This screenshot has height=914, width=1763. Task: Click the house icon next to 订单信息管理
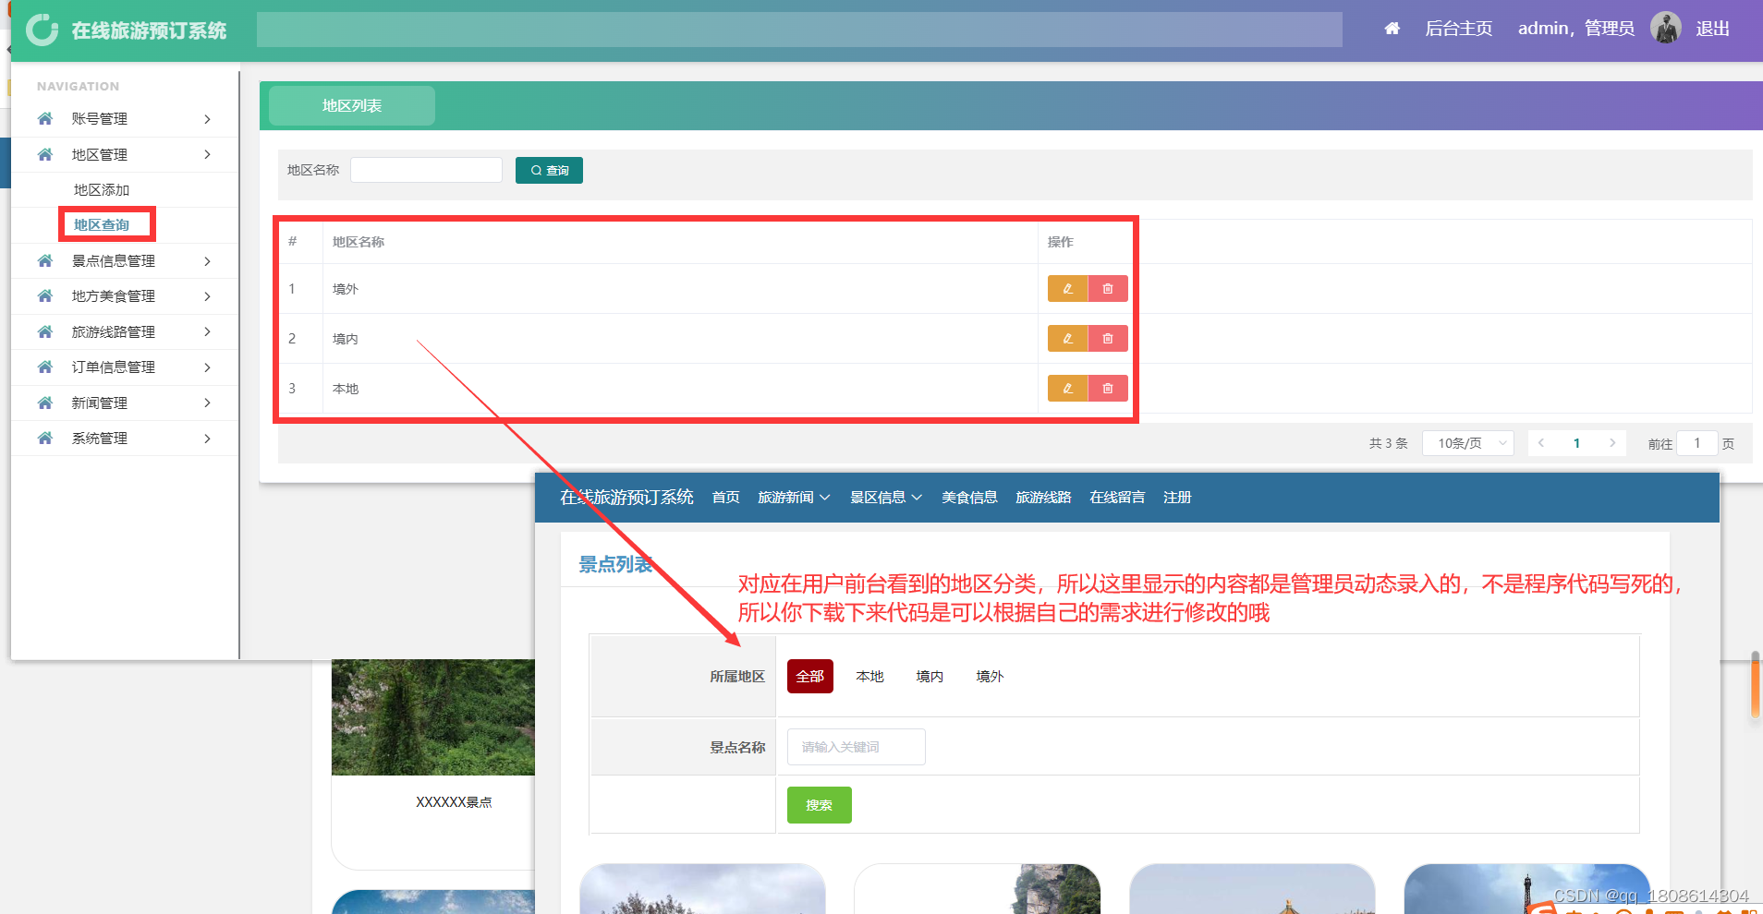tap(44, 367)
